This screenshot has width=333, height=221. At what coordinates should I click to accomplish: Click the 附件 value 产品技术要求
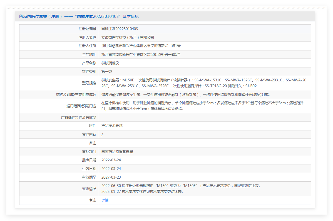[112, 126]
